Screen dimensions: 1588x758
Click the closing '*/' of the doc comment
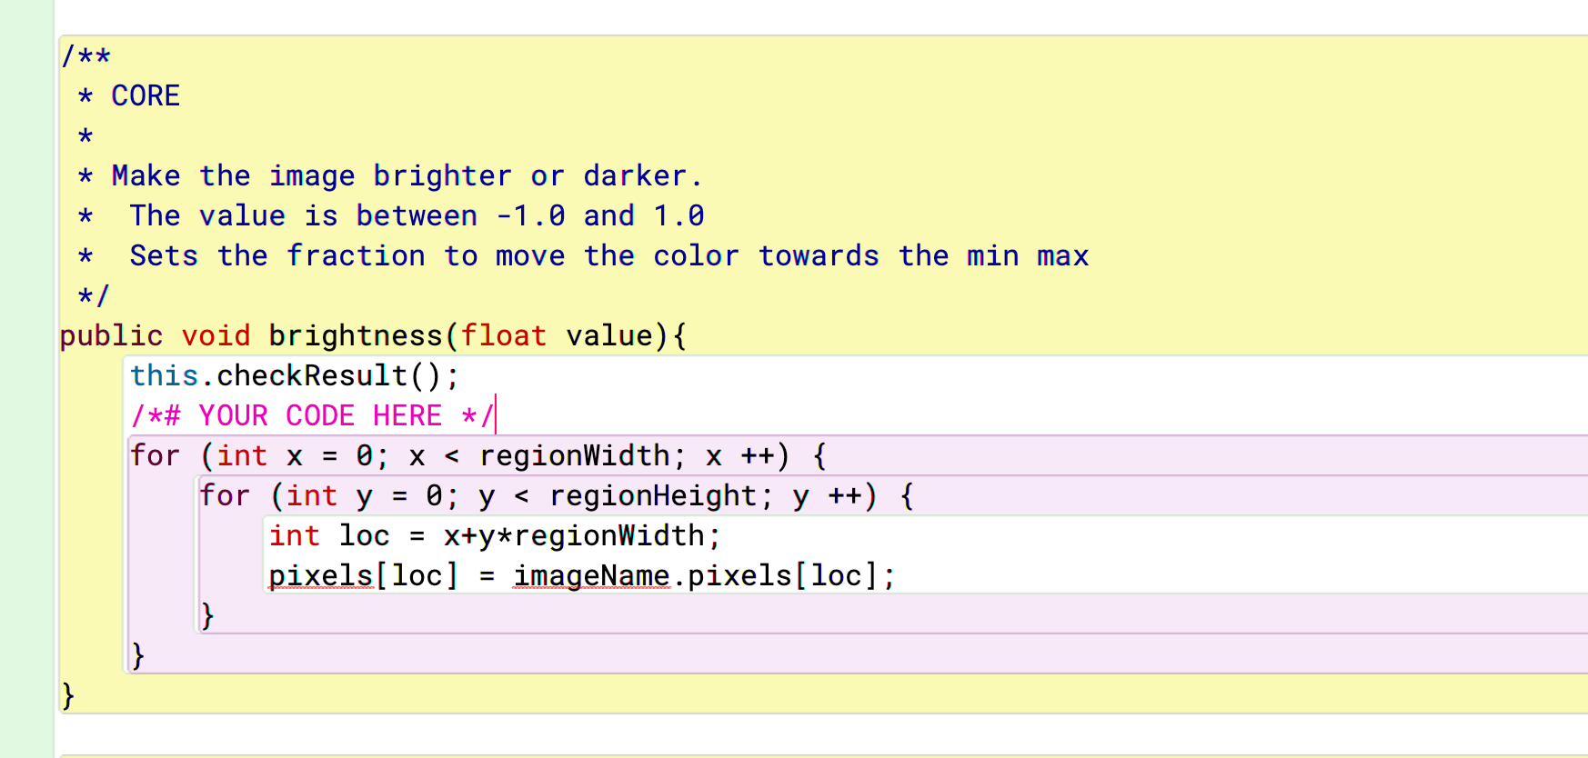coord(94,295)
